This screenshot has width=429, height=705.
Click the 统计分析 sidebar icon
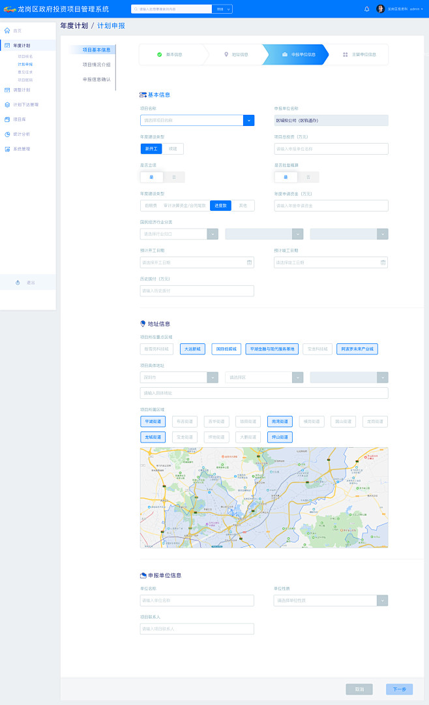coord(7,134)
